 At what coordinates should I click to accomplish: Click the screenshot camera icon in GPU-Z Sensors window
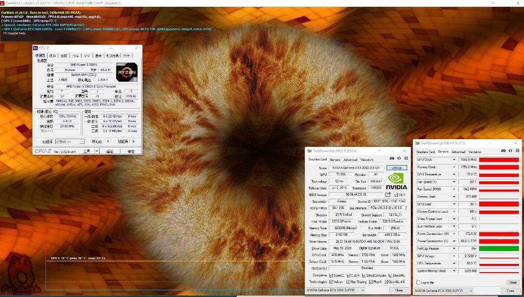coord(503,151)
